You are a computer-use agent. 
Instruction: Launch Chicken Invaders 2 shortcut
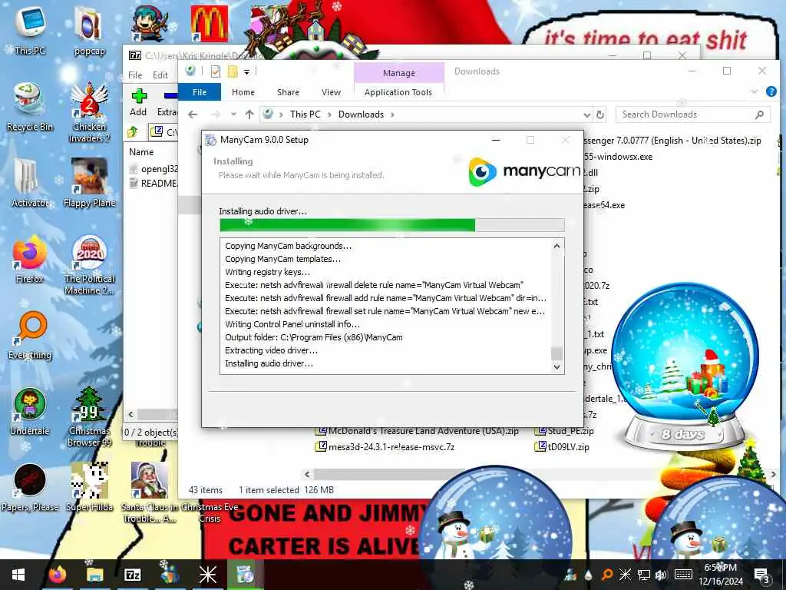(89, 112)
